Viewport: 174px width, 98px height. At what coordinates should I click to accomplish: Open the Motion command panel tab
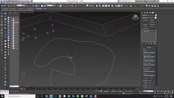click(x=150, y=13)
